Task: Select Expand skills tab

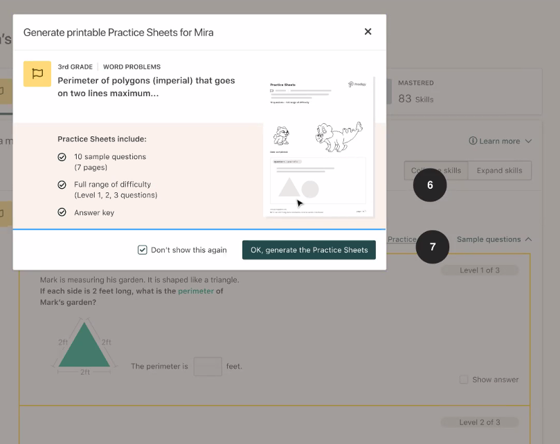Action: point(499,171)
